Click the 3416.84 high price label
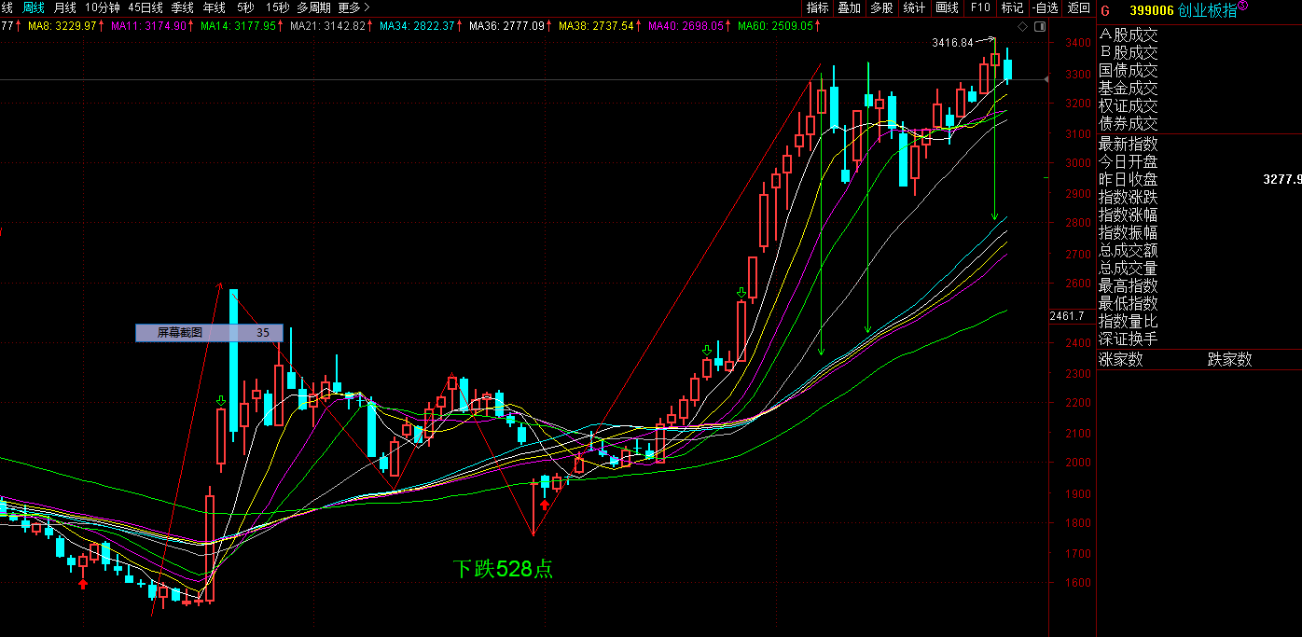Image resolution: width=1302 pixels, height=637 pixels. pyautogui.click(x=952, y=42)
